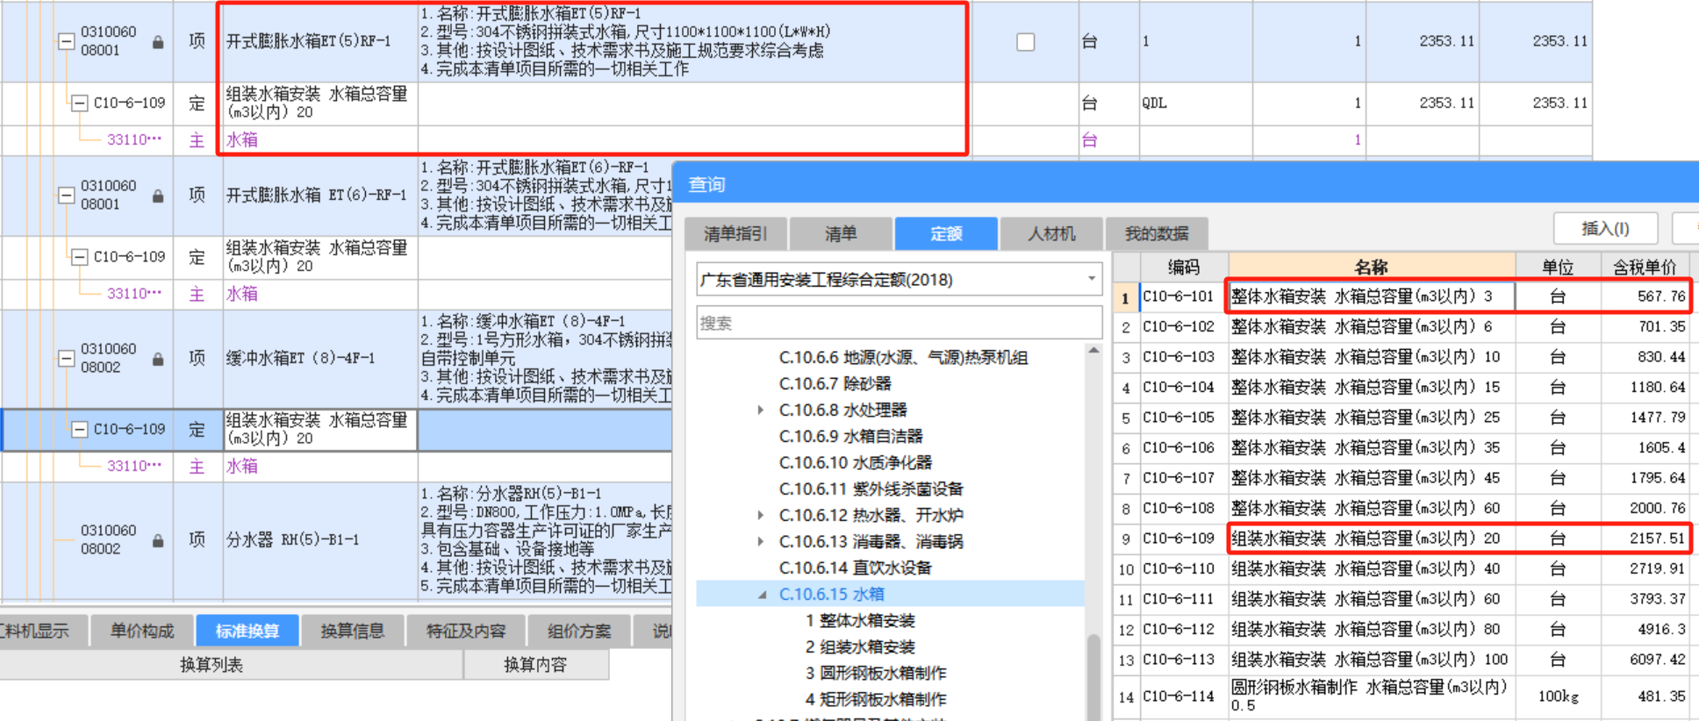The image size is (1699, 721).
Task: Switch to the 清单指引 tab
Action: pos(735,233)
